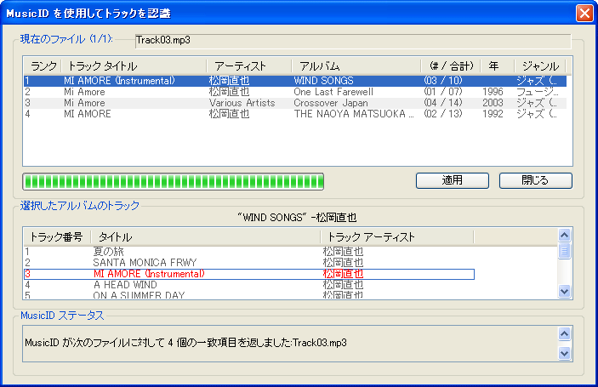Select highlighted track 3 MI AMORE (Instrumental)
598x387 pixels.
(x=249, y=274)
